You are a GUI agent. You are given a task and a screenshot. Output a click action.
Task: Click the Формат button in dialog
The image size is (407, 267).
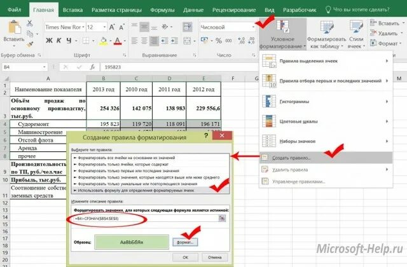click(185, 242)
